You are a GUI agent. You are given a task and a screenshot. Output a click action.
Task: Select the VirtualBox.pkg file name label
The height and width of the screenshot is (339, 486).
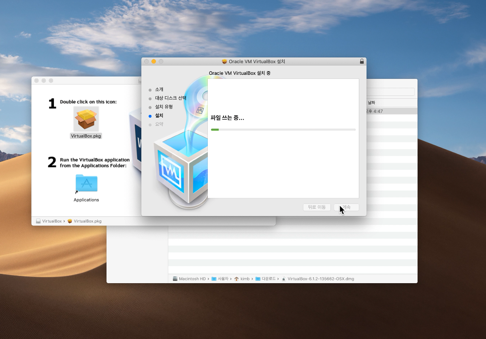pos(86,136)
